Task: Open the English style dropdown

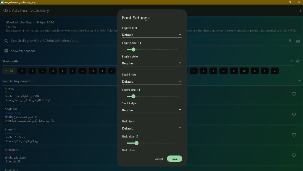Action: pos(152,63)
